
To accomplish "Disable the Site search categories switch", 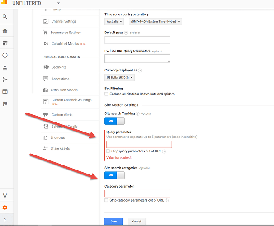I will (114, 175).
